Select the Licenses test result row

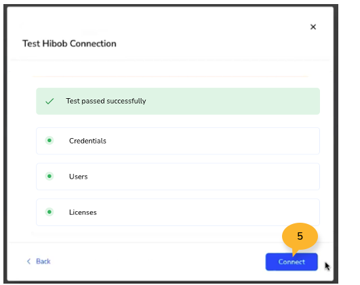pos(178,213)
